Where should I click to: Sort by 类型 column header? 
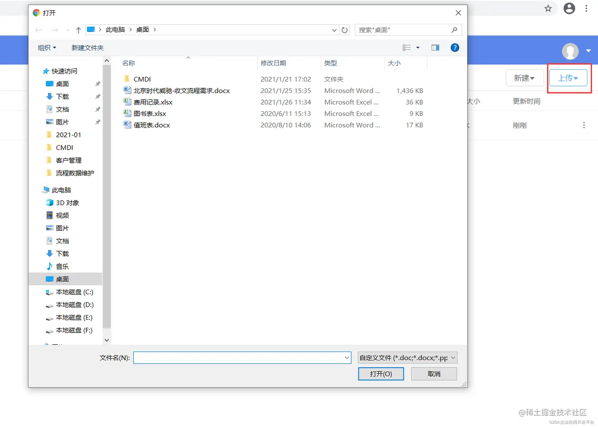[330, 63]
